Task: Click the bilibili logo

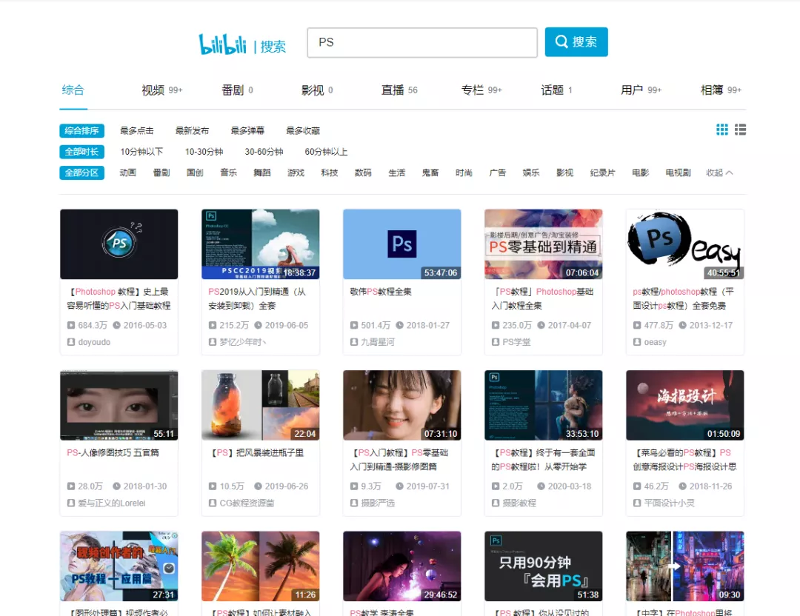Action: (x=224, y=42)
